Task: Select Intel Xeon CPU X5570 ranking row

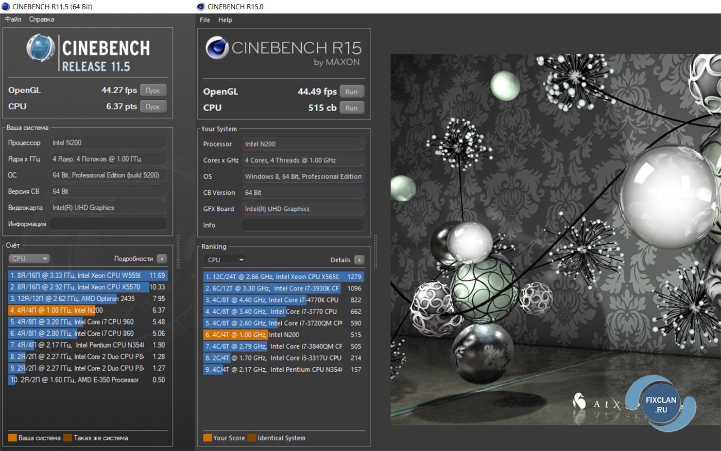Action: [x=88, y=287]
